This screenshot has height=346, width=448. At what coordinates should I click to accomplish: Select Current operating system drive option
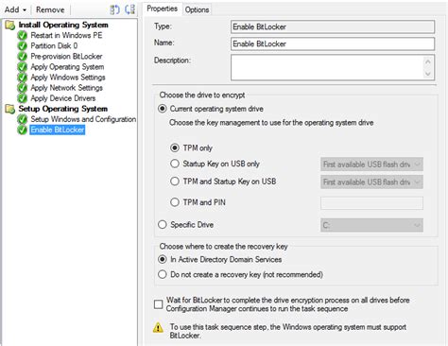click(163, 109)
